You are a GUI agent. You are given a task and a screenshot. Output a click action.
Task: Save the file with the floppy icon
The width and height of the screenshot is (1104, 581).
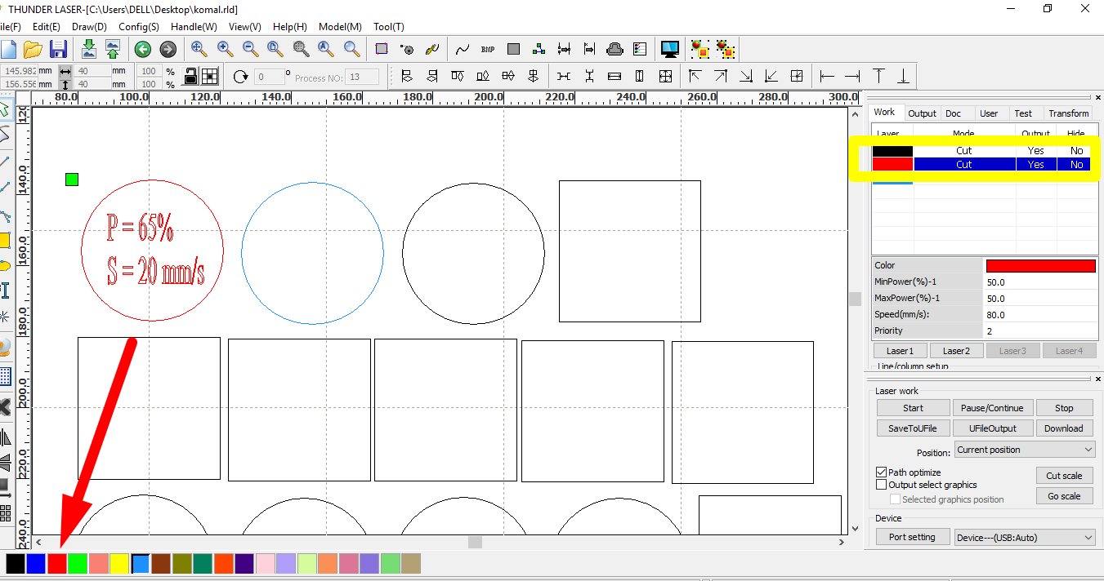(58, 49)
